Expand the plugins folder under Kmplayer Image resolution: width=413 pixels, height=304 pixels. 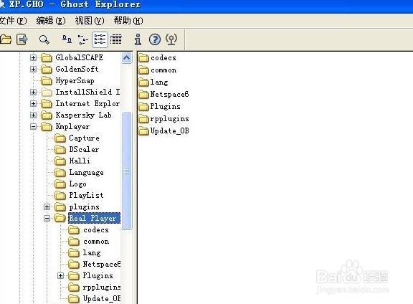pos(47,206)
